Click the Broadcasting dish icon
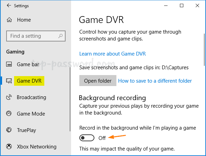 [9, 97]
